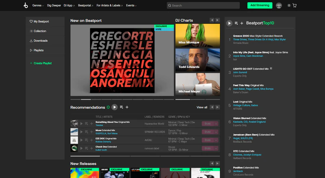Click View all recommendations
Screen dimensions: 325x178
pos(201,107)
